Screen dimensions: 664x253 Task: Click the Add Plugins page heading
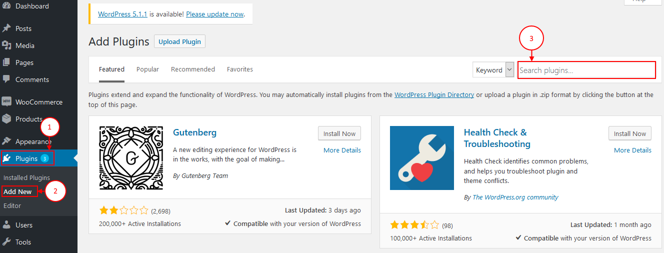click(x=119, y=41)
